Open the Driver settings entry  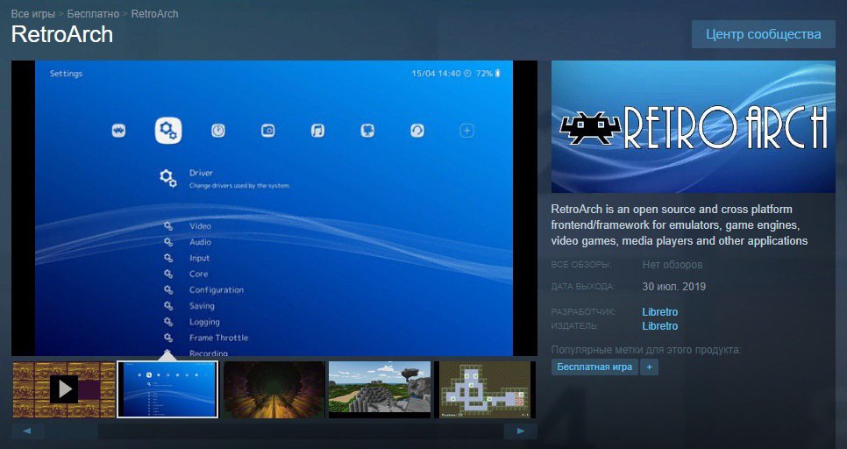point(201,173)
